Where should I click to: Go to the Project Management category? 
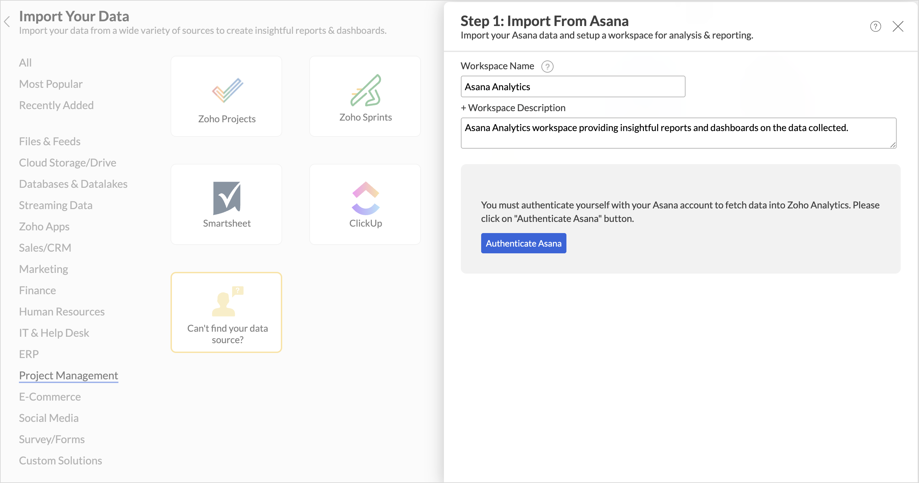68,376
